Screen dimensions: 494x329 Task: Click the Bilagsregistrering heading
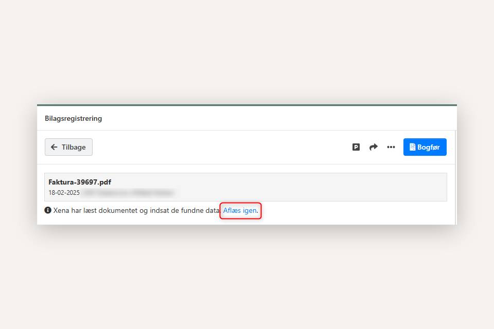pyautogui.click(x=73, y=118)
